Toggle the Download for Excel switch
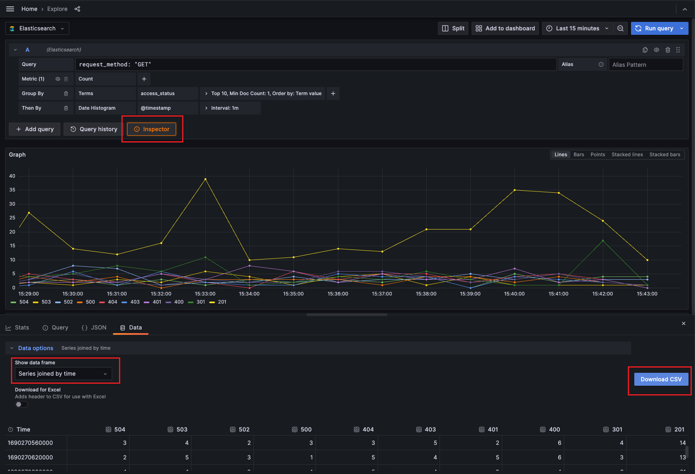 pyautogui.click(x=21, y=404)
